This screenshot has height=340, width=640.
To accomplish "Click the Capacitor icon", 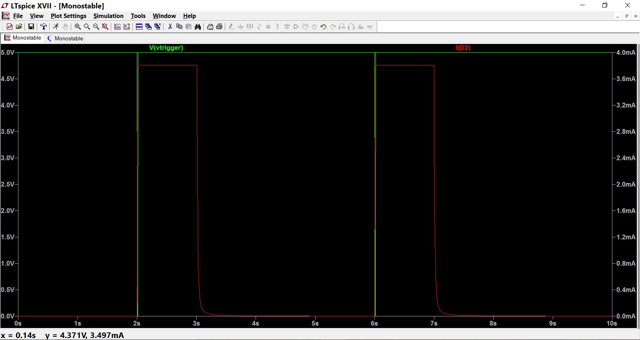I will pos(268,27).
